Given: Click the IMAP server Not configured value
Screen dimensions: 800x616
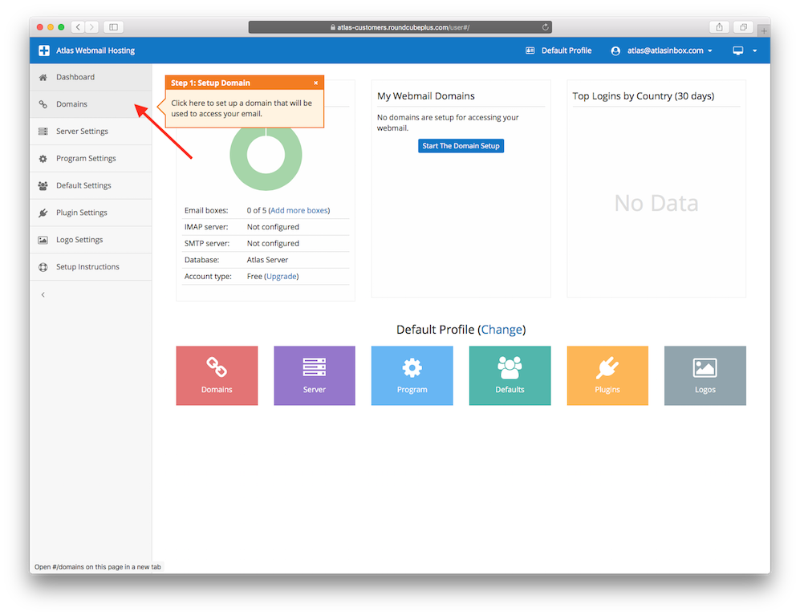Looking at the screenshot, I should 273,227.
